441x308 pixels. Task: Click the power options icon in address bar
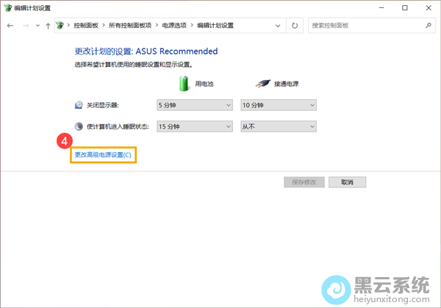click(x=60, y=26)
